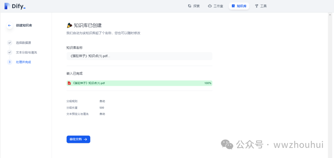Screen dimensions: 334x158
Task: Click the green 100% embedding progress bar
Action: coord(155,83)
